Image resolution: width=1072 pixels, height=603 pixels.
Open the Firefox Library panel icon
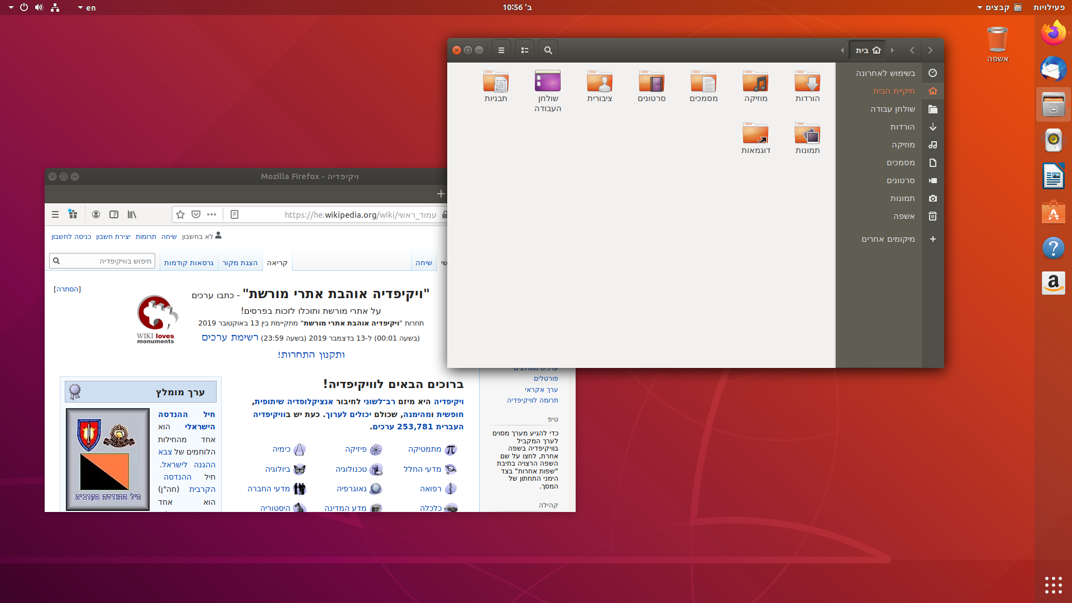[132, 214]
